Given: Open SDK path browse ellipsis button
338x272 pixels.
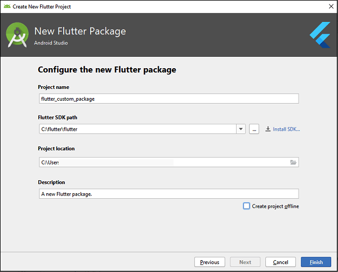Looking at the screenshot, I should (254, 129).
